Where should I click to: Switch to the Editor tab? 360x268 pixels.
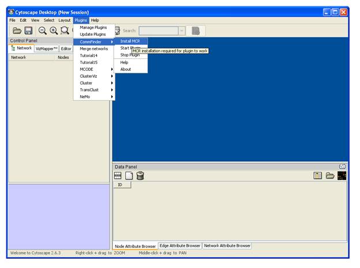66,48
